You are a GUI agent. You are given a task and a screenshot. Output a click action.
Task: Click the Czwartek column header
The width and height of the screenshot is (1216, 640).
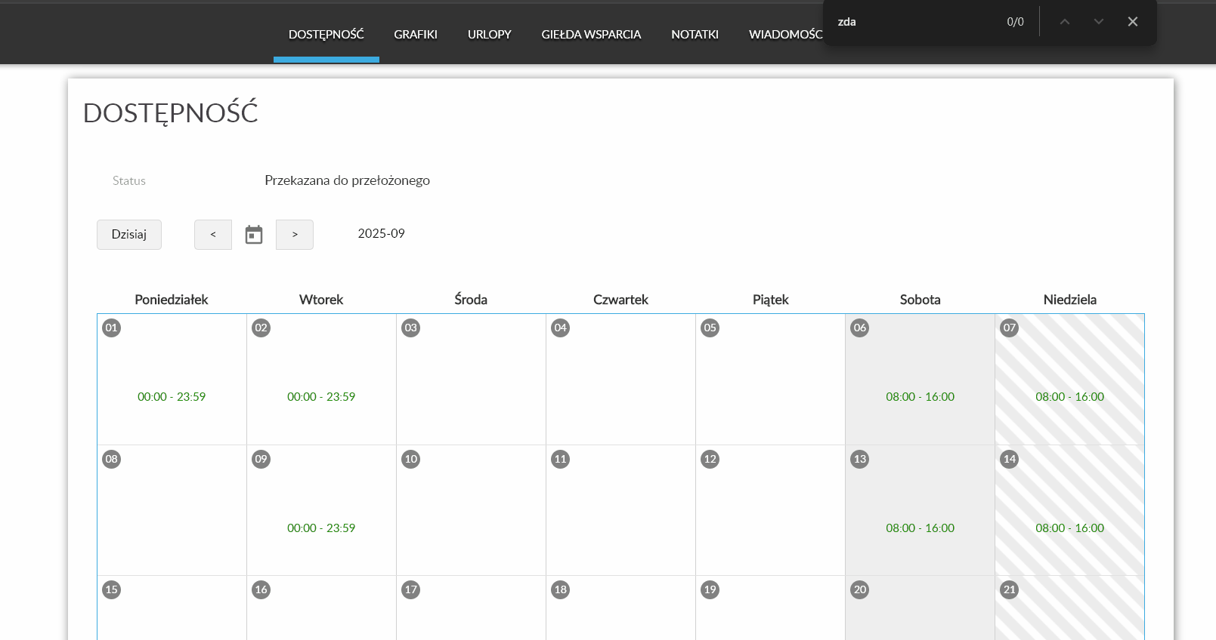pyautogui.click(x=620, y=300)
